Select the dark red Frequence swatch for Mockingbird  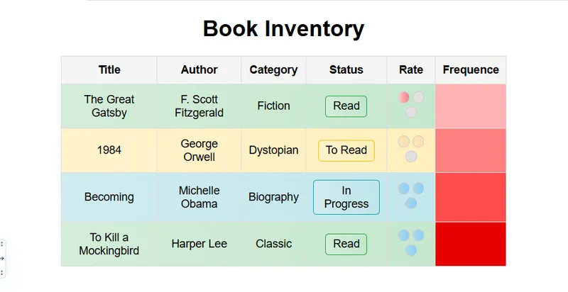coord(470,244)
